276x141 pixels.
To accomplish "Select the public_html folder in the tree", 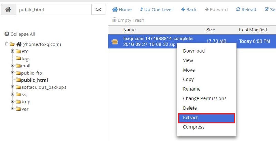I will [34, 80].
